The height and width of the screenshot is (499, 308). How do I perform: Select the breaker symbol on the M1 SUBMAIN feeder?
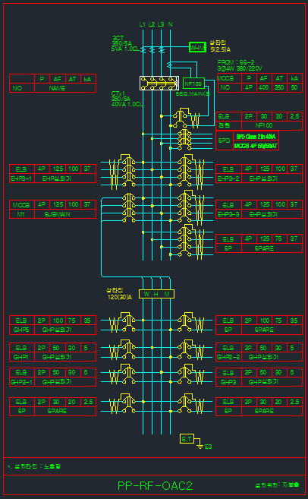128,207
